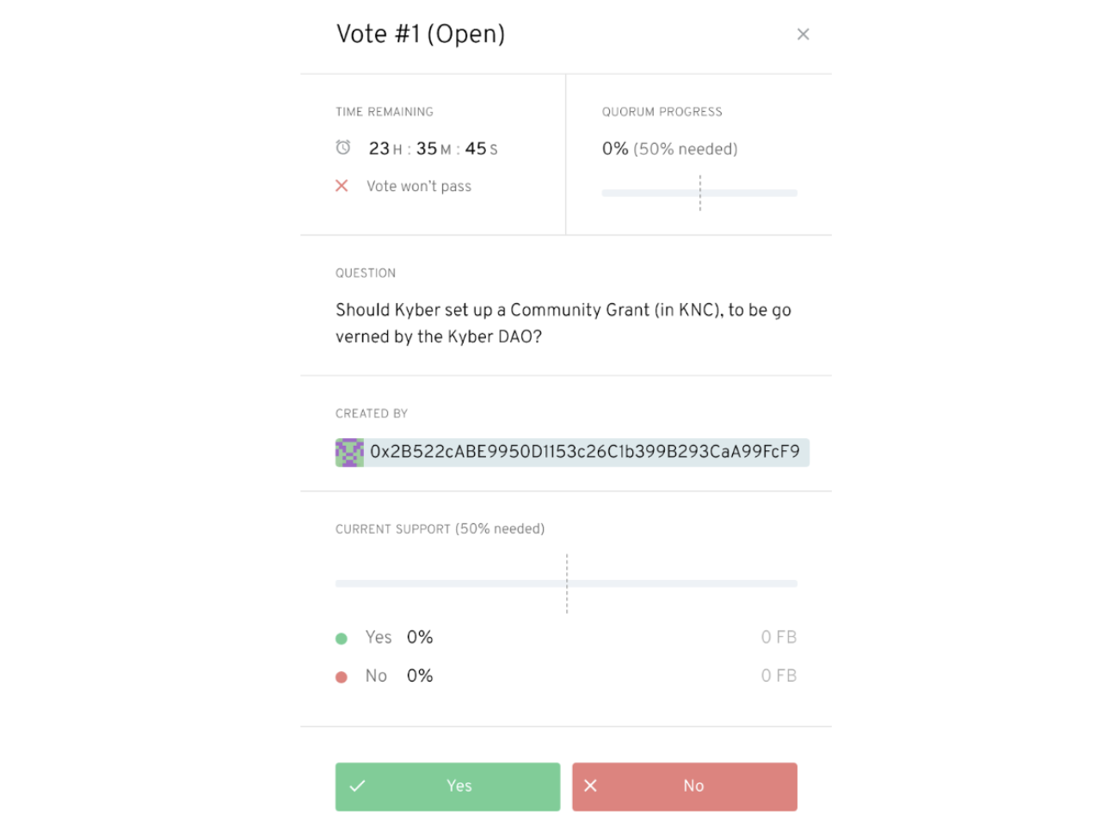
Task: Click the creator's identicon avatar
Action: tap(349, 453)
